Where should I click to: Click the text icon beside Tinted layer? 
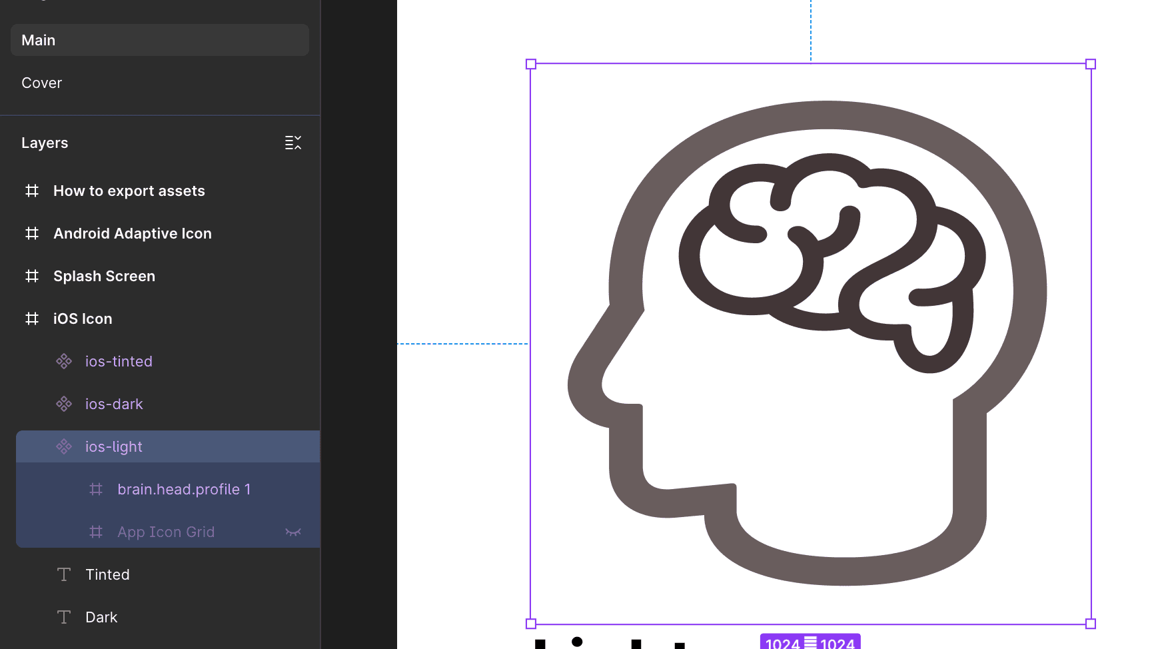(64, 574)
